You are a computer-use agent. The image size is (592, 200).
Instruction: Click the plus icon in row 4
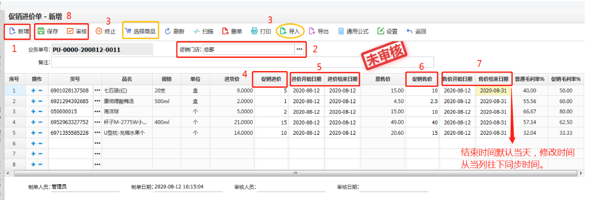tap(33, 122)
